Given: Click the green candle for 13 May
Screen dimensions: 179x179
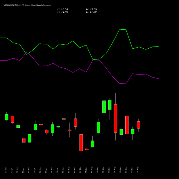Looking at the screenshot, I should pos(110,105).
